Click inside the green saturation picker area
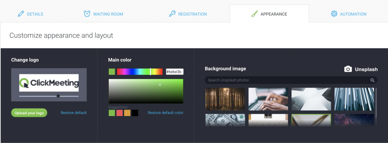 (x=146, y=91)
